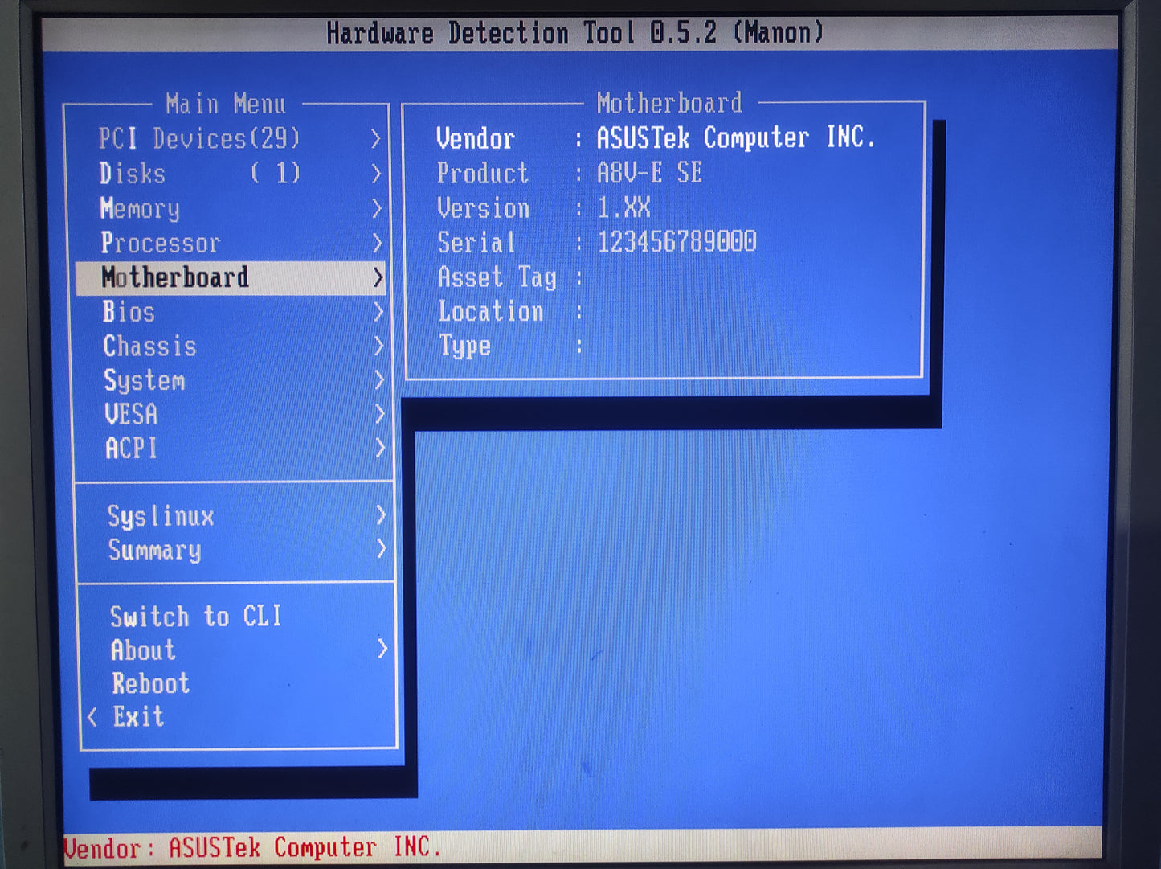The height and width of the screenshot is (869, 1161).
Task: Open the PCI Devices(29) menu entry
Action: tap(198, 139)
